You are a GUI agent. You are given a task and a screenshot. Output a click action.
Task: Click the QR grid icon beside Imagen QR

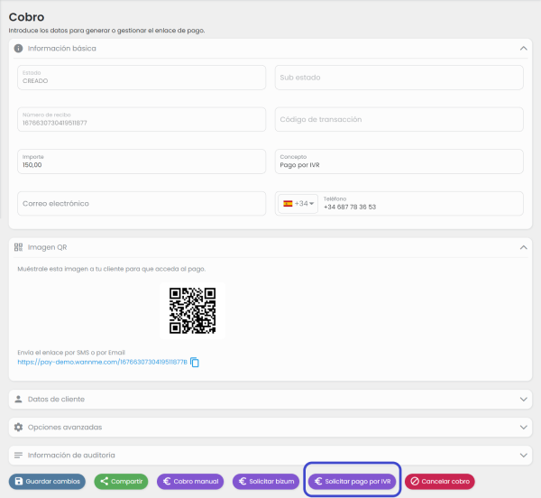[18, 247]
